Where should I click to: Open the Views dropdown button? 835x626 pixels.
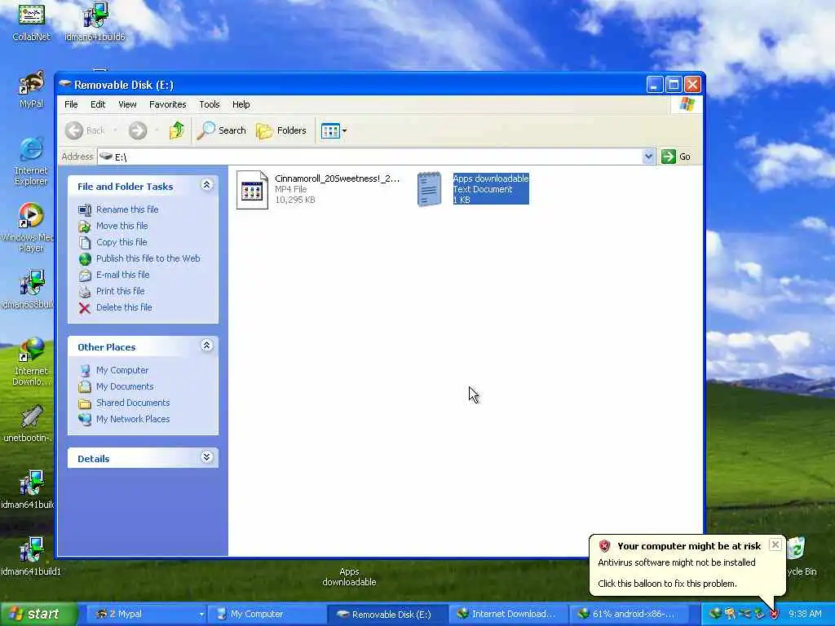pyautogui.click(x=334, y=130)
